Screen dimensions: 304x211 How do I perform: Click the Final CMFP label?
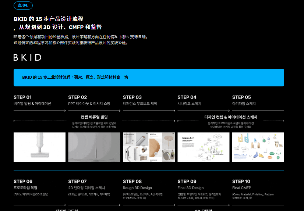241,188
